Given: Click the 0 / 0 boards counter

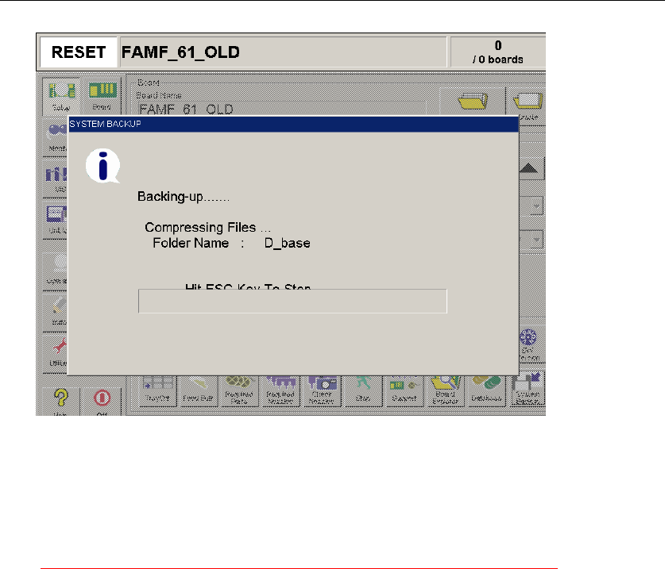Looking at the screenshot, I should (x=498, y=52).
